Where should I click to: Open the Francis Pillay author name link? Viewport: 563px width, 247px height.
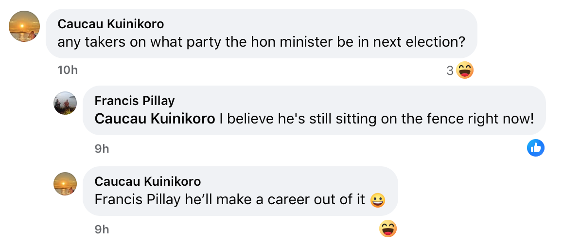135,101
